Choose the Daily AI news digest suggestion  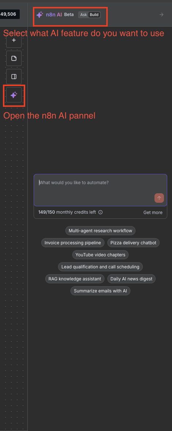tap(131, 279)
